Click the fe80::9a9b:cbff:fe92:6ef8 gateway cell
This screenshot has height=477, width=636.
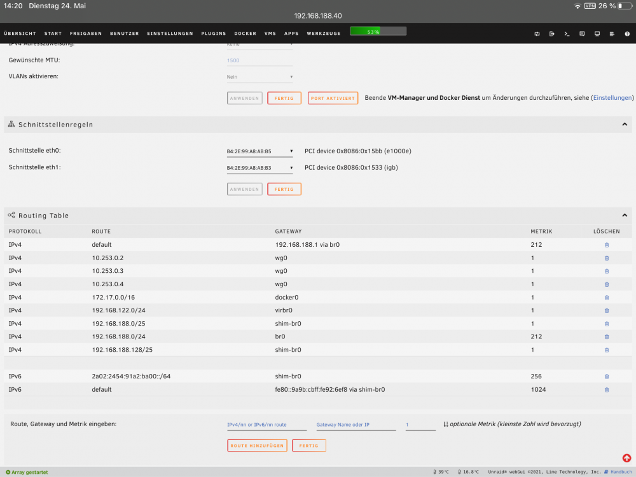pos(329,390)
